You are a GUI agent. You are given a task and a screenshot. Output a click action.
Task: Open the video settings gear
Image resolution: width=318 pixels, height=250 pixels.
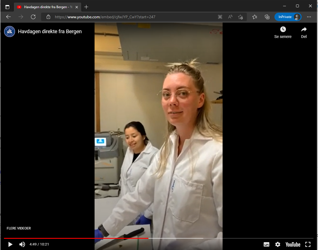pyautogui.click(x=278, y=244)
